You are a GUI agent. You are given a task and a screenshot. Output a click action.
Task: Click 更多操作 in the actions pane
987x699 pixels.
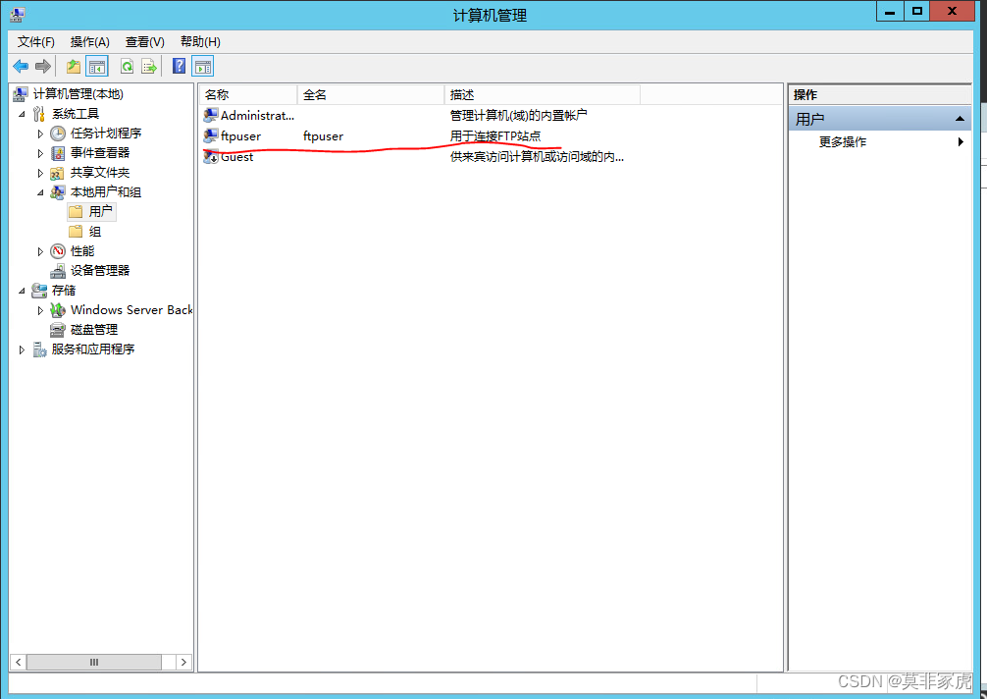[842, 142]
